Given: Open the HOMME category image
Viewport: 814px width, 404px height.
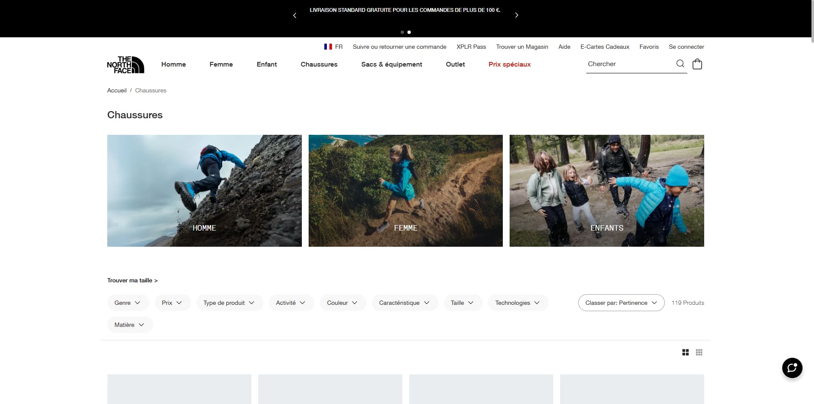Looking at the screenshot, I should pyautogui.click(x=204, y=191).
